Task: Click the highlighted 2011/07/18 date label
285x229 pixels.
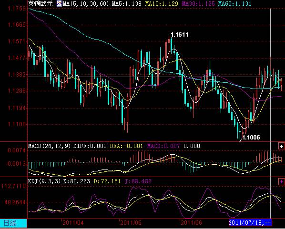Action: coord(250,223)
